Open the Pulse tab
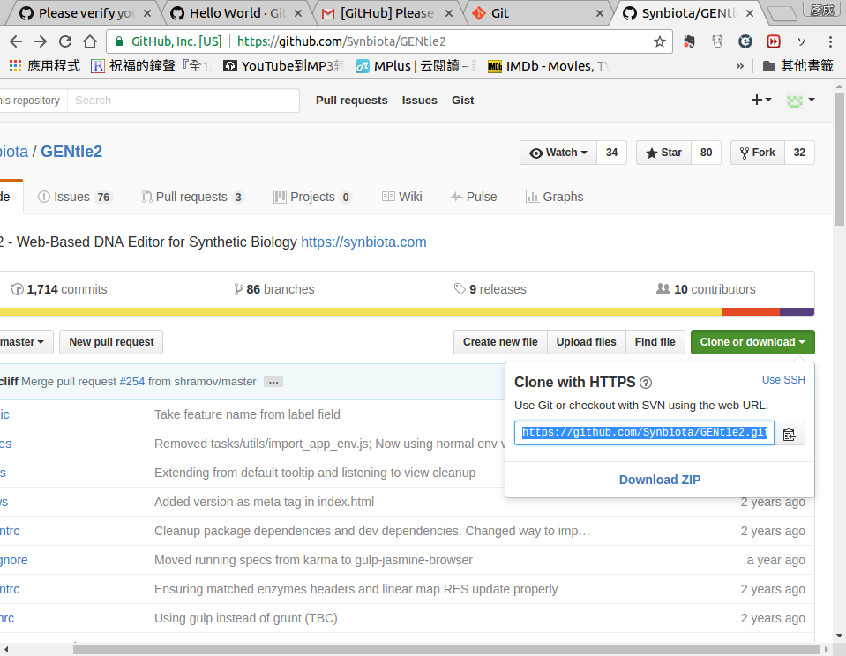Viewport: 846px width, 656px height. [x=474, y=197]
